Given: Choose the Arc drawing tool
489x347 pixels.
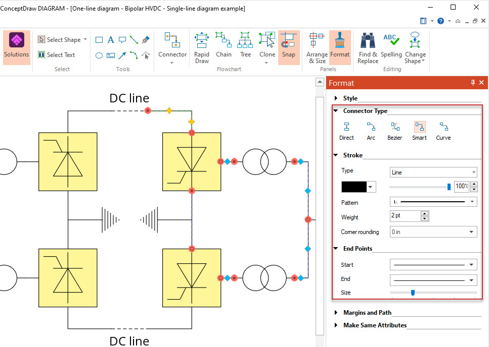Looking at the screenshot, I should pyautogui.click(x=134, y=55).
